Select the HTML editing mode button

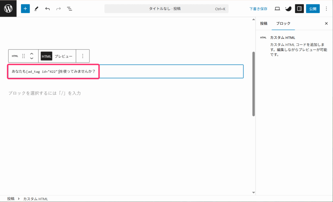(46, 56)
